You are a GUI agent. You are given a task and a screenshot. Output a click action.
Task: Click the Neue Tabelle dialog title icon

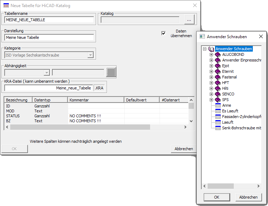(6, 5)
